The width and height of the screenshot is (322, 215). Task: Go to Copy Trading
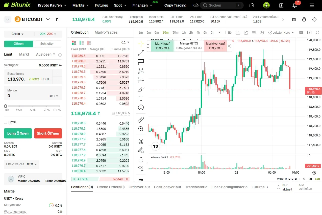click(x=175, y=5)
